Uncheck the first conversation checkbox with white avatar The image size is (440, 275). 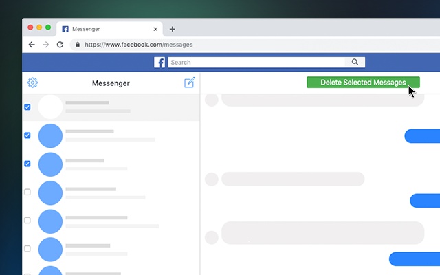pyautogui.click(x=27, y=107)
